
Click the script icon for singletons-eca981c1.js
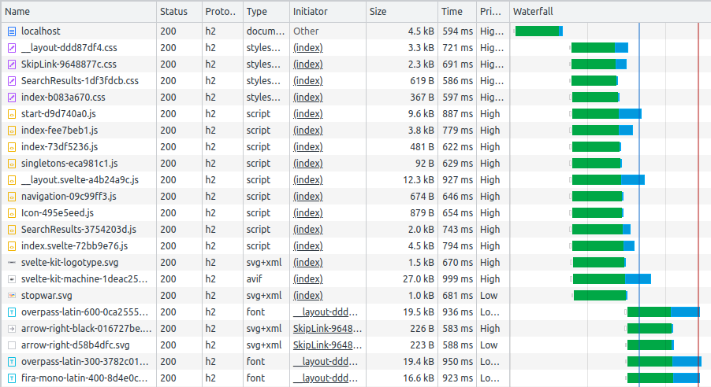(12, 164)
